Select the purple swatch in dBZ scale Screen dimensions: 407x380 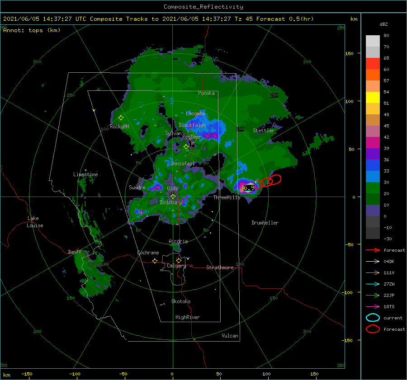coord(373,154)
